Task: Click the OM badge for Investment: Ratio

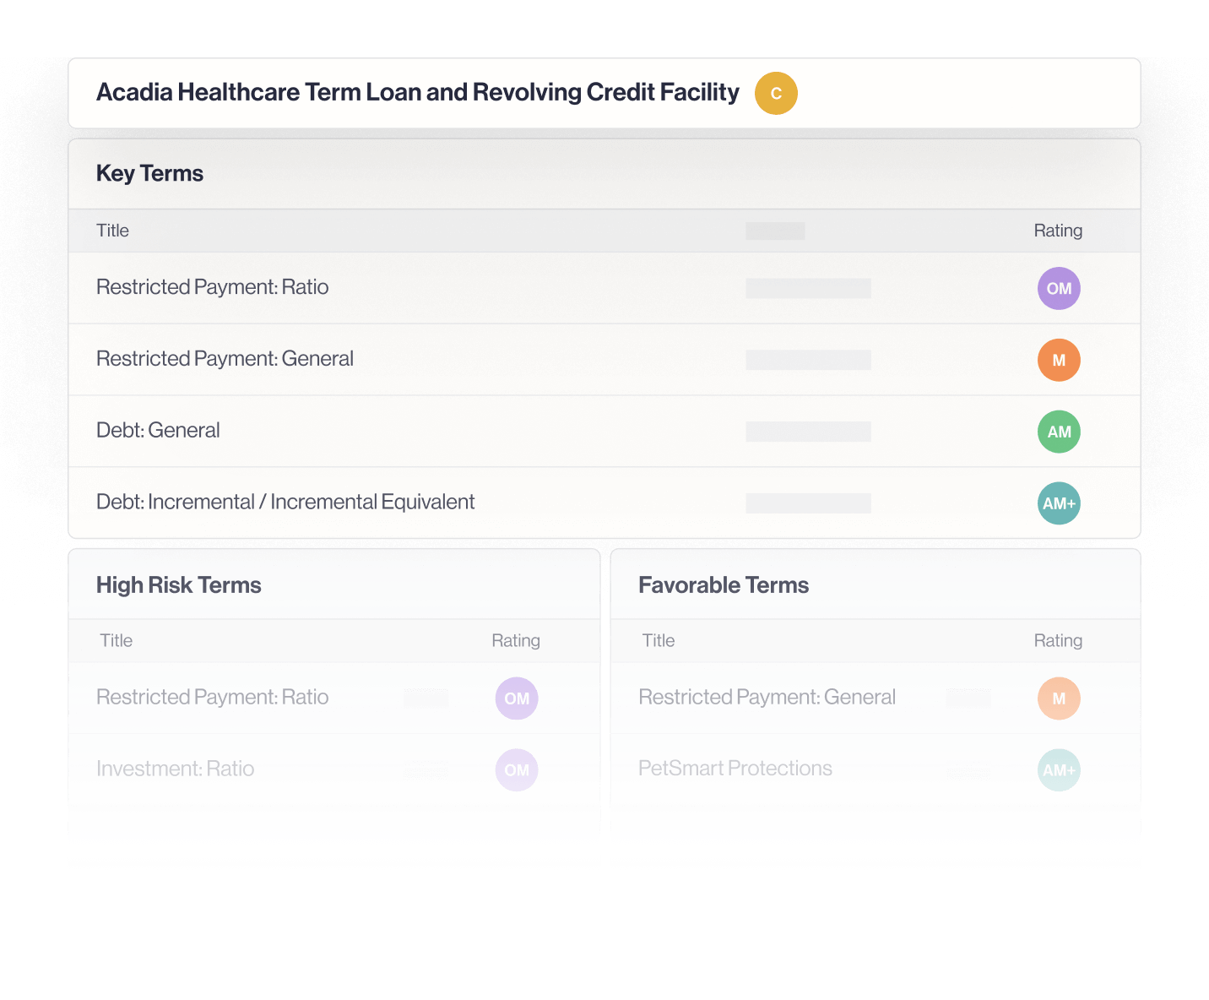Action: coord(516,769)
